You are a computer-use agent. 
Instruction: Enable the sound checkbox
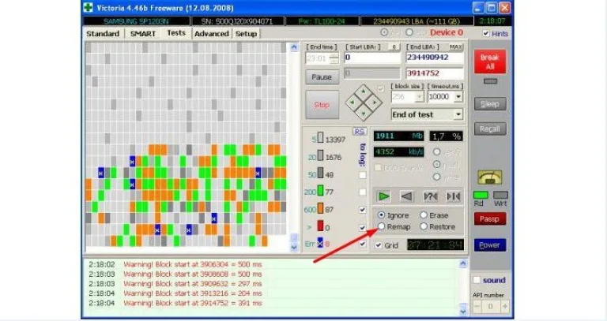coord(477,280)
